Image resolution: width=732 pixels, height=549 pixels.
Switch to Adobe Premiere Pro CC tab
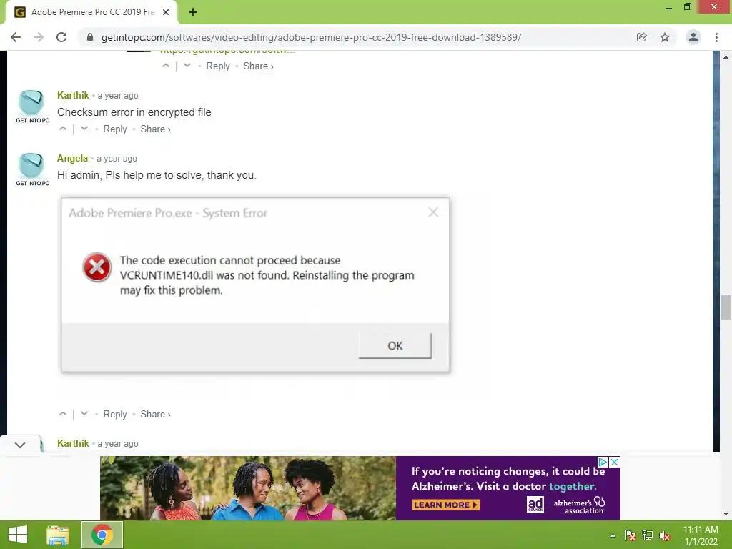(x=91, y=12)
